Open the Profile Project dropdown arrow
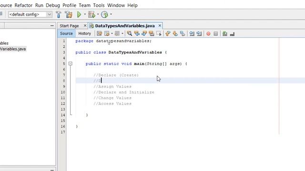 (111, 14)
